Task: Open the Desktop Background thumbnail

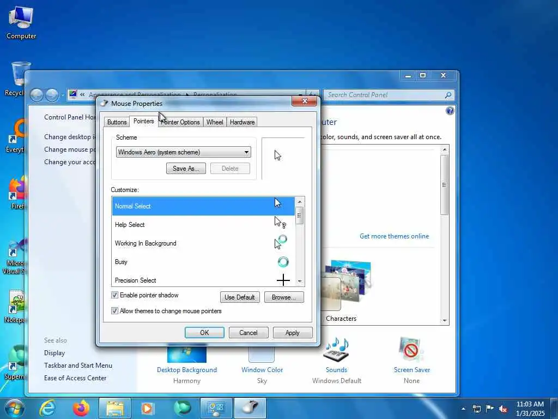Action: point(187,354)
